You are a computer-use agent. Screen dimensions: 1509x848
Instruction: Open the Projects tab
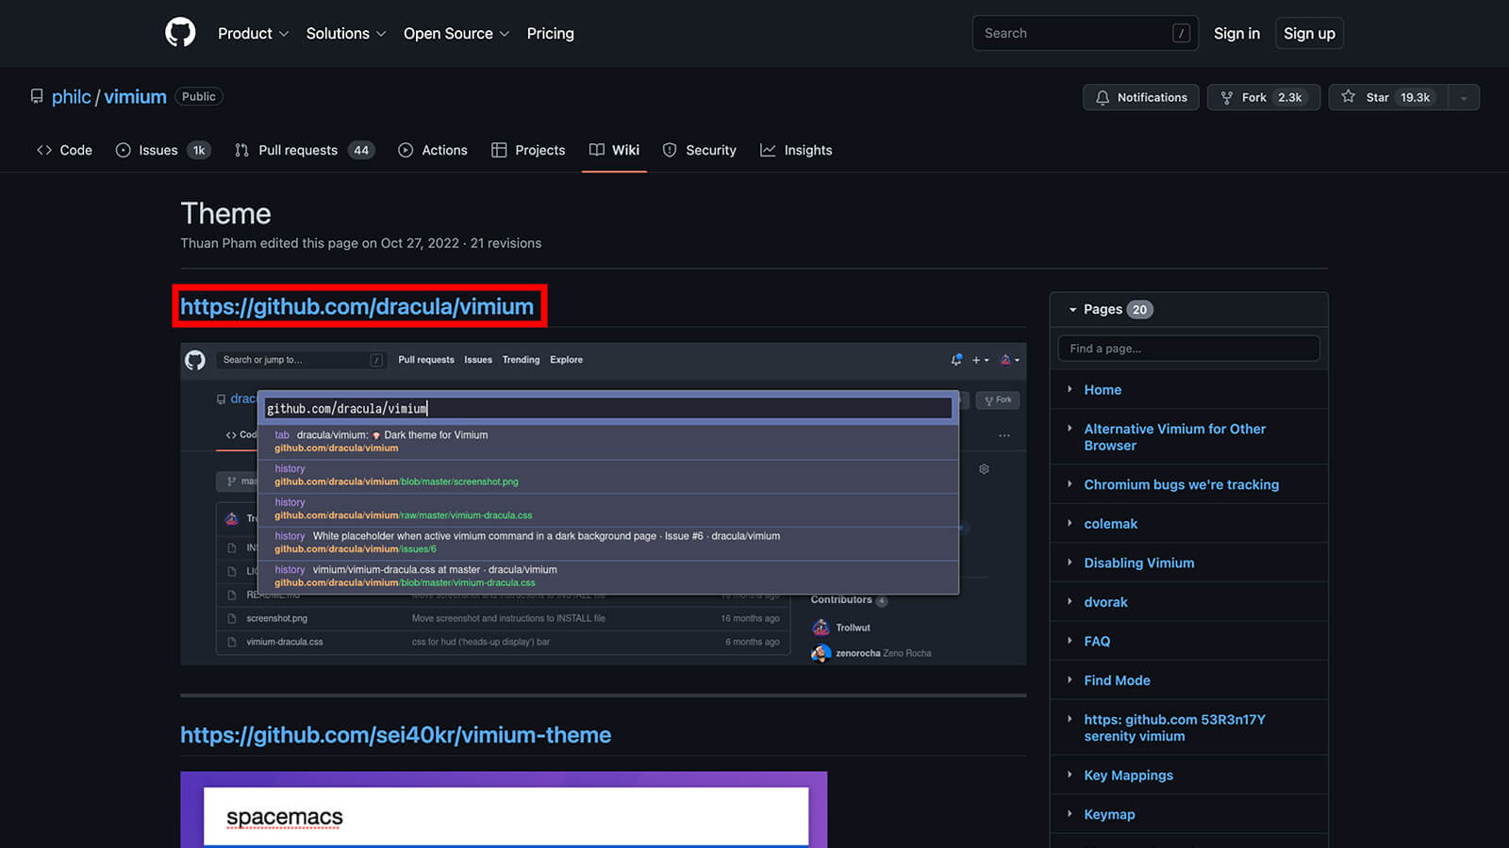click(528, 150)
